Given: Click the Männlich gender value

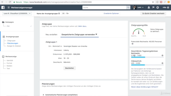Looking at the screenshot, I should click(67, 62).
